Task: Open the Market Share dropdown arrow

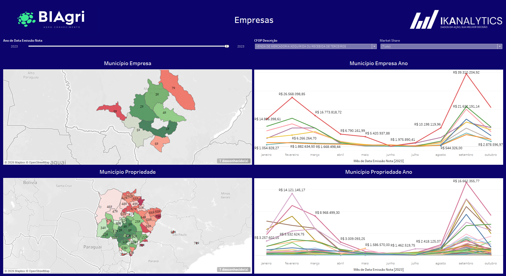Action: 500,46
